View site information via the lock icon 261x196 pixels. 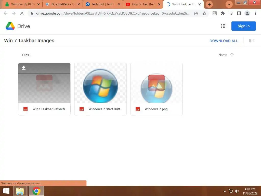(x=32, y=13)
